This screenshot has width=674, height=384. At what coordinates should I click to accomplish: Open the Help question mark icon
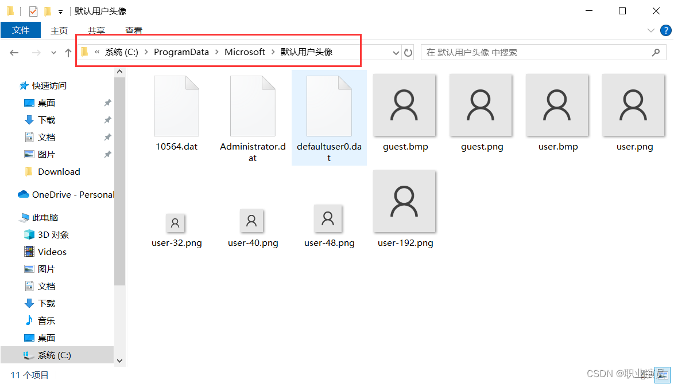tap(665, 30)
